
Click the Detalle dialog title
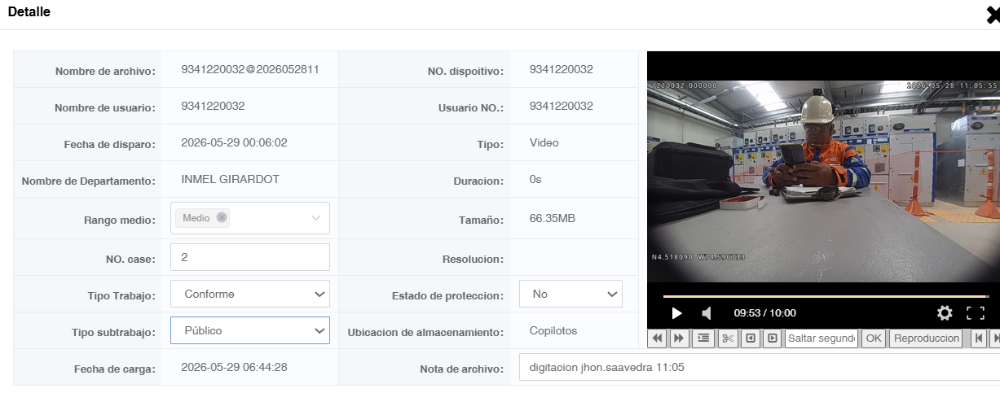coord(29,12)
